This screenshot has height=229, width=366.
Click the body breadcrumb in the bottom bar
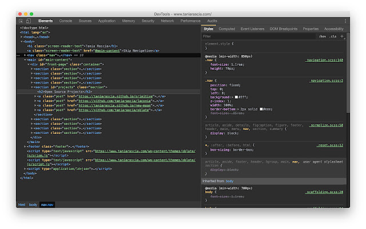[33, 204]
